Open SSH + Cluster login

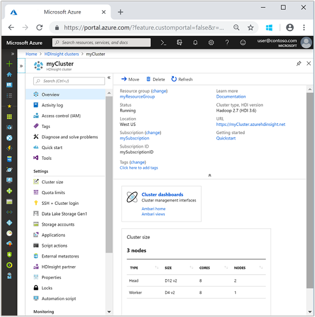tap(60, 203)
